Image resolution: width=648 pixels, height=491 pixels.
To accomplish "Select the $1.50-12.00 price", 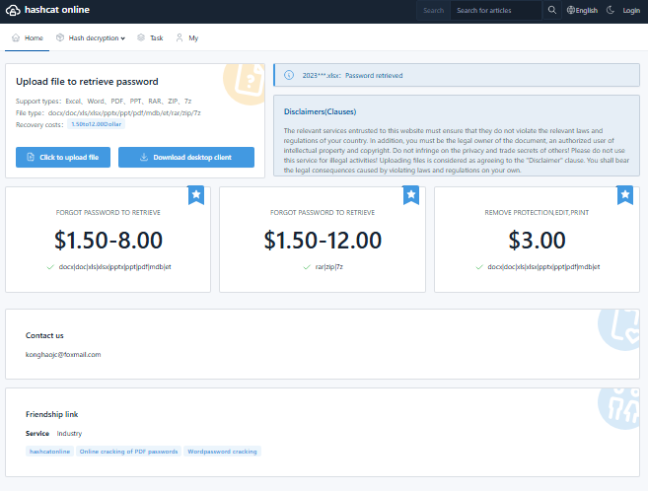I will [323, 240].
